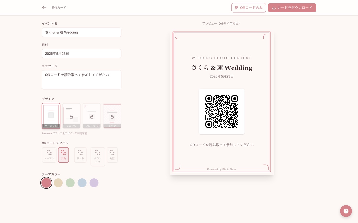Click WEDDING PHOTO CONTEST heading in preview
The image size is (358, 223).
coord(222,58)
